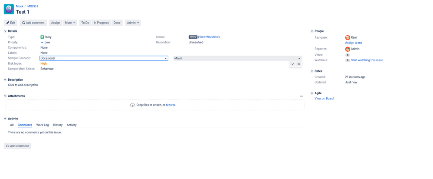Screen dimensions: 433x179
Task: Click the attachments drop zone
Action: (x=155, y=105)
